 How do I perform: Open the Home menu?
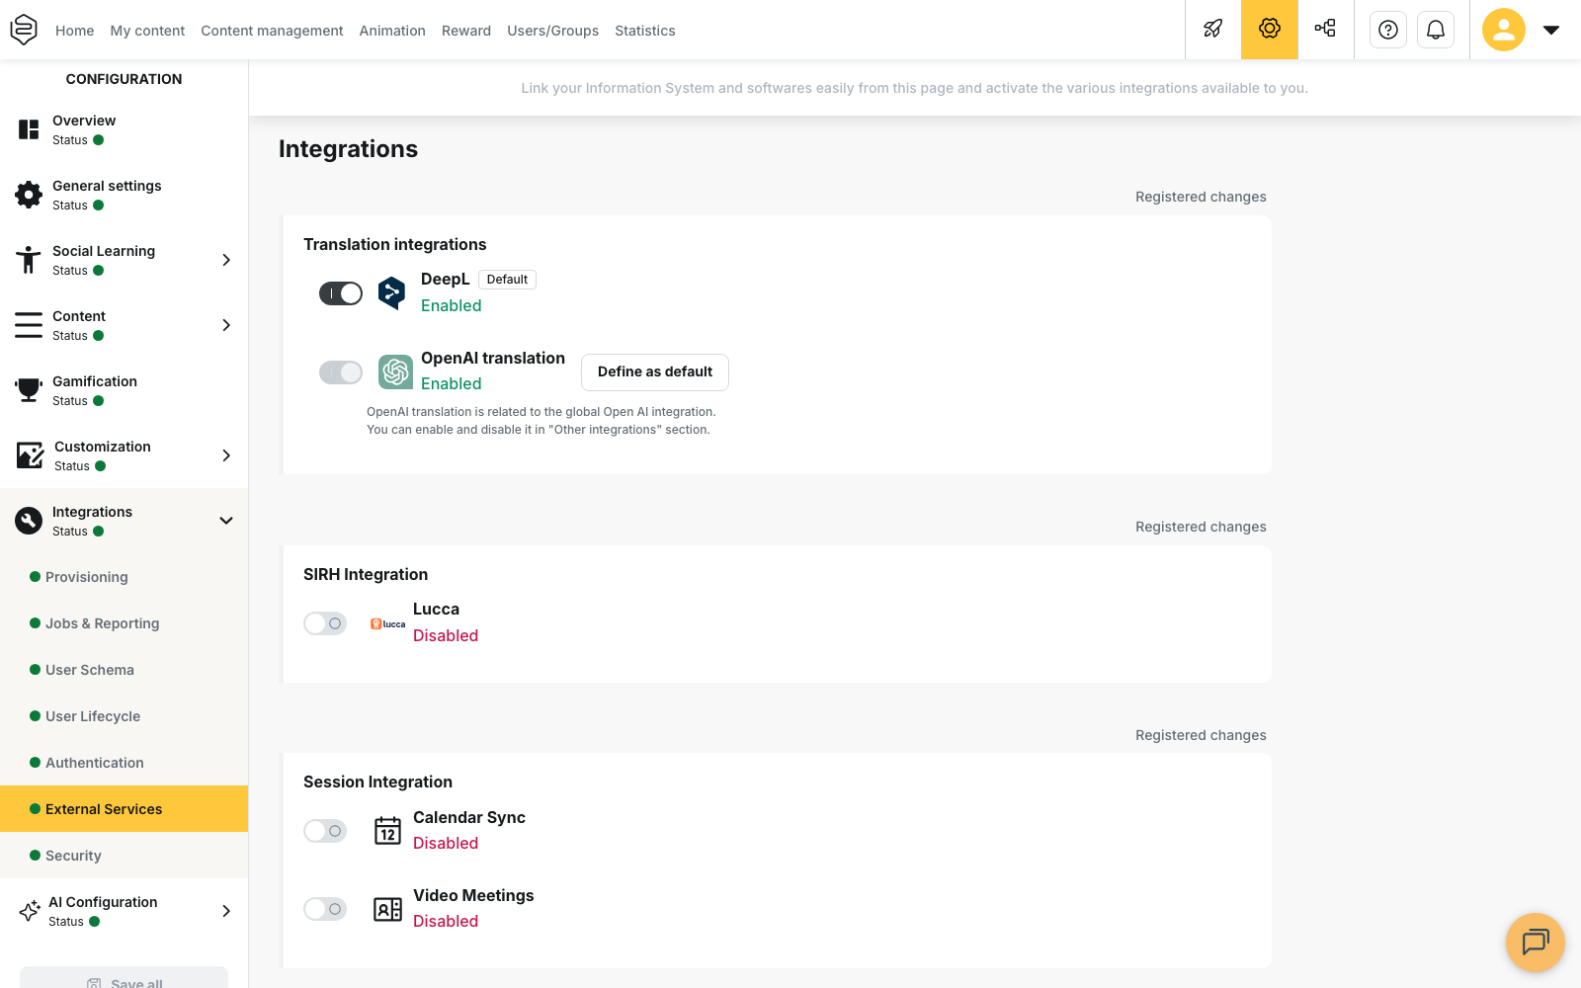(x=75, y=31)
